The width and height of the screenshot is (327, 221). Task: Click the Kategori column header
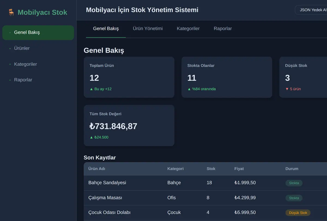pyautogui.click(x=175, y=169)
